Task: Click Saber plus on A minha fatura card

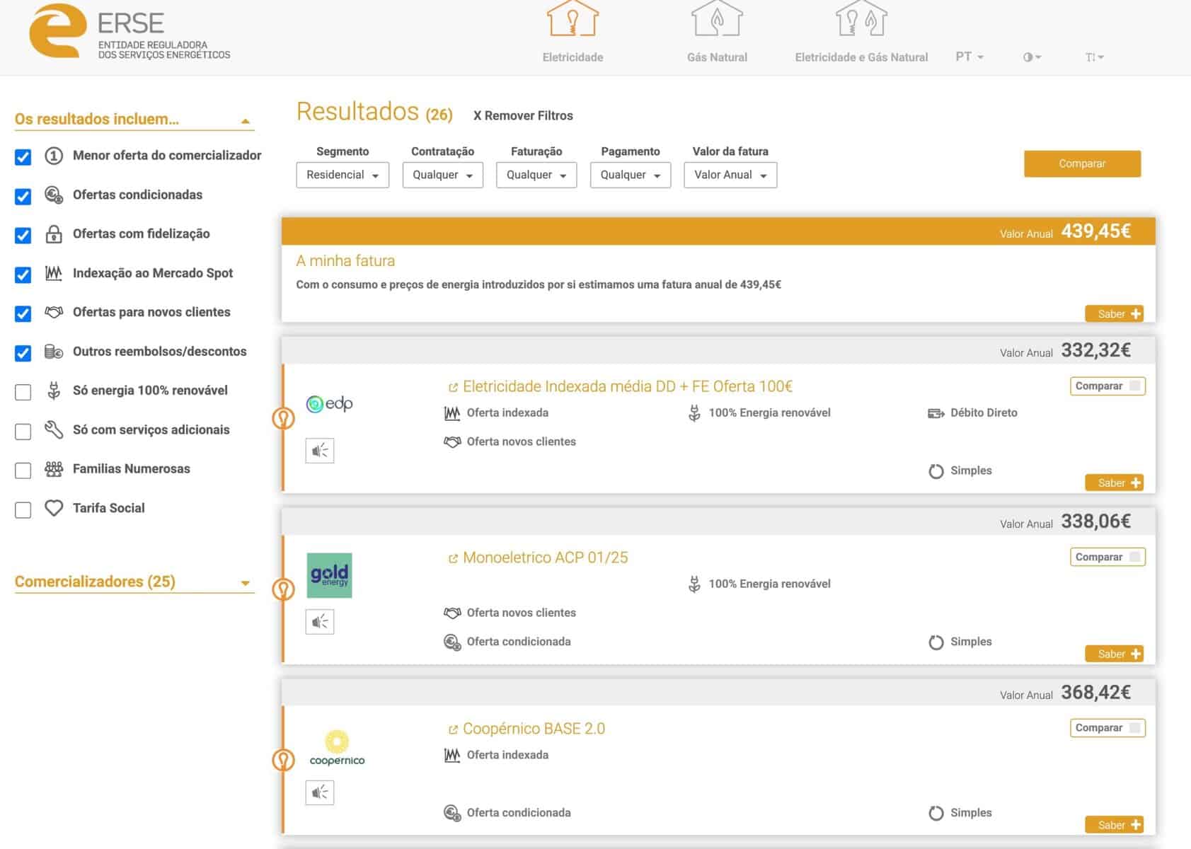Action: (1114, 313)
